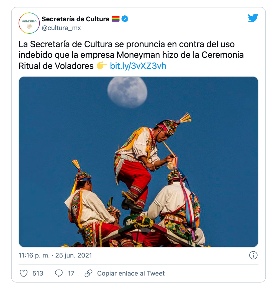
Task: Click the pointing hand emoji
Action: click(102, 66)
